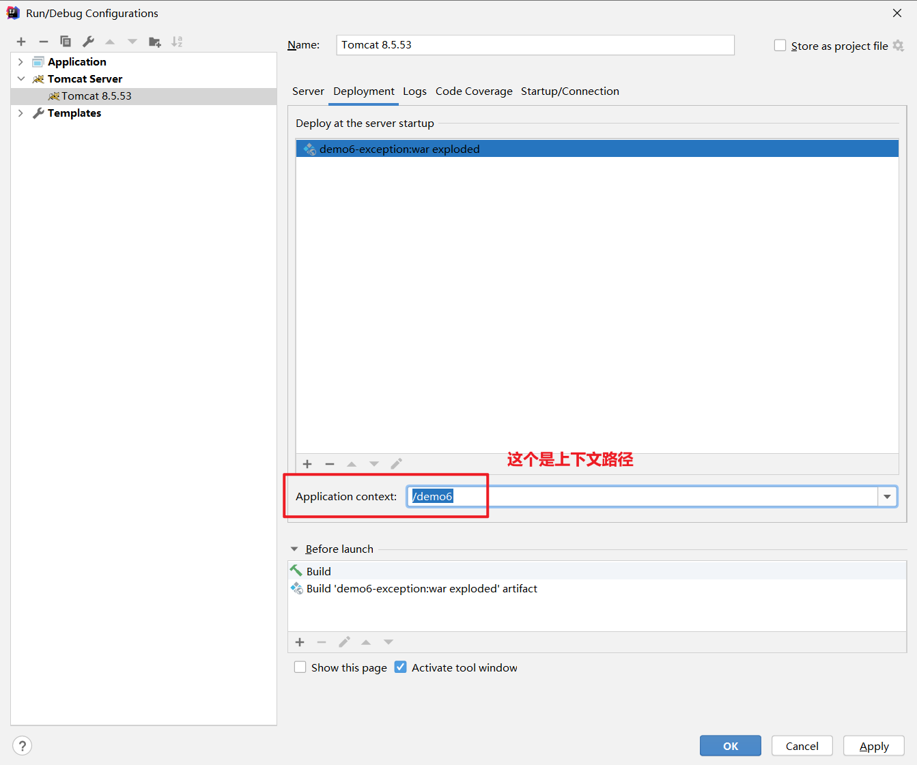
Task: Open edit templates wrench icon
Action: [88, 42]
